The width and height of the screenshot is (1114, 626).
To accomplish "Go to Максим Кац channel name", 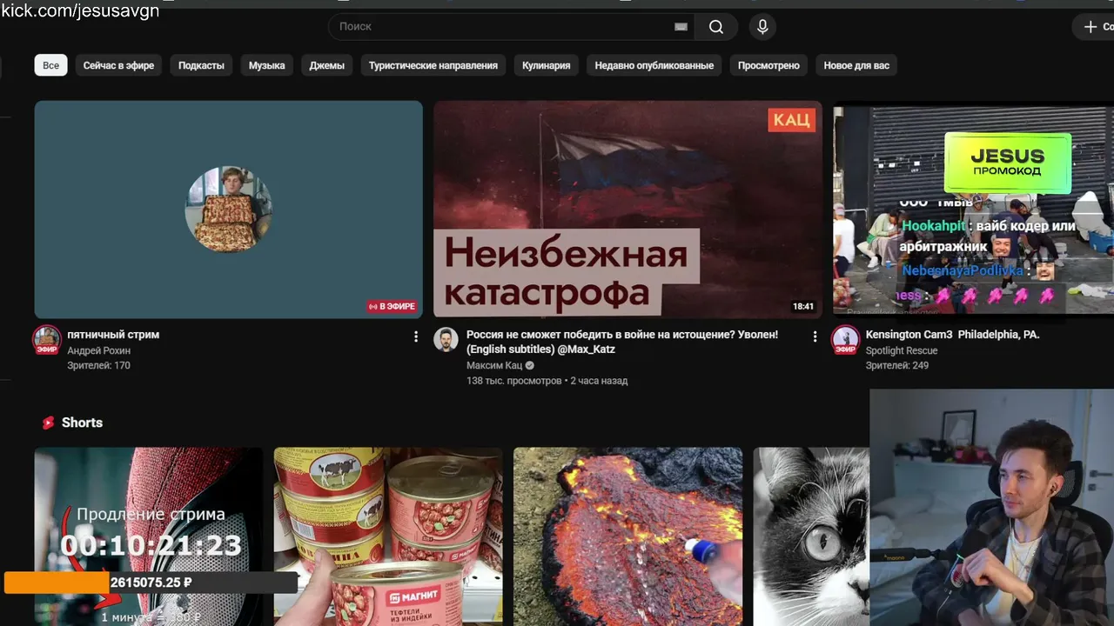I will 494,365.
